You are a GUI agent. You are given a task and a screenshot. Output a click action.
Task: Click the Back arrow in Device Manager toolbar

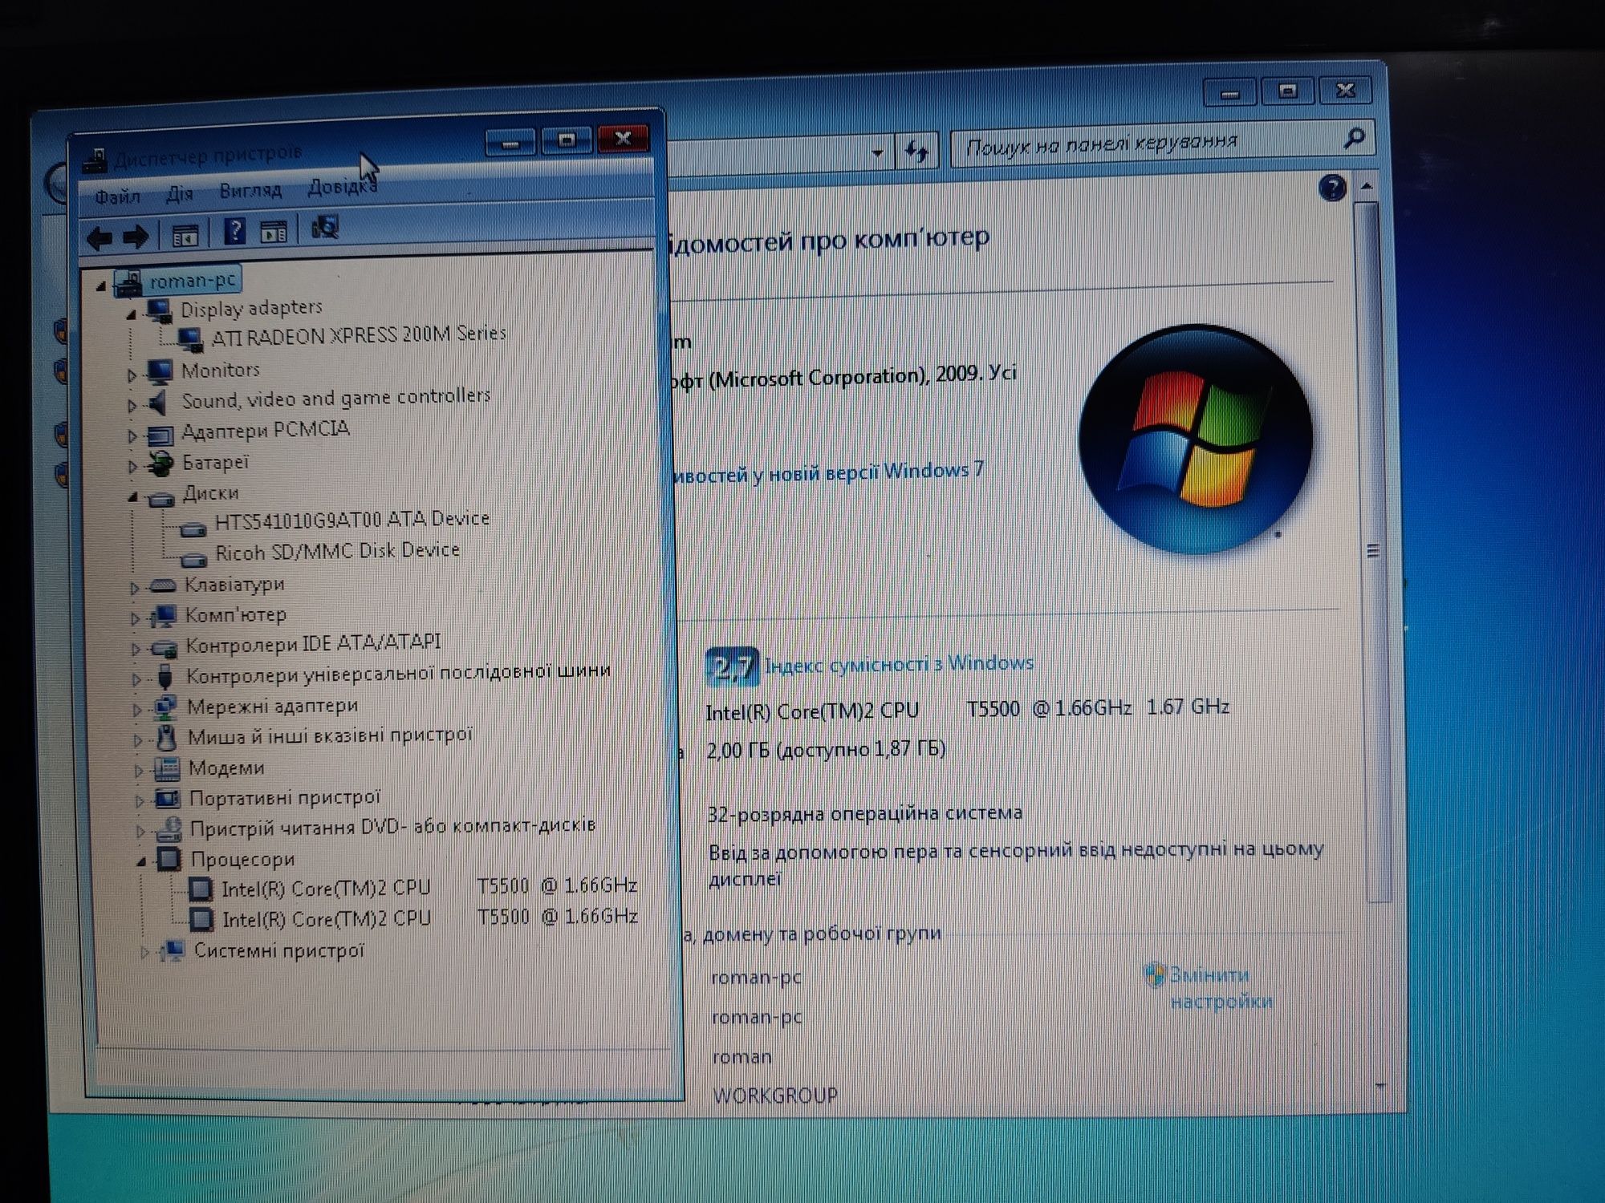point(100,237)
